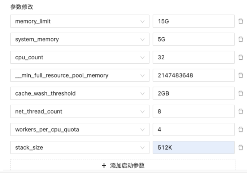This screenshot has width=247, height=173.
Task: Focus the 2147483648 value input
Action: point(193,75)
